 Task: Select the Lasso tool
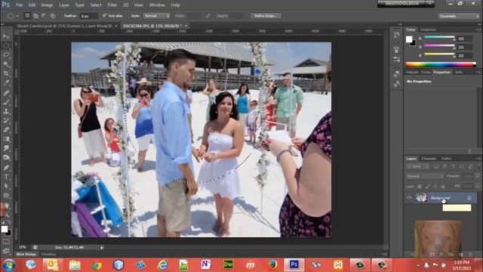point(6,55)
